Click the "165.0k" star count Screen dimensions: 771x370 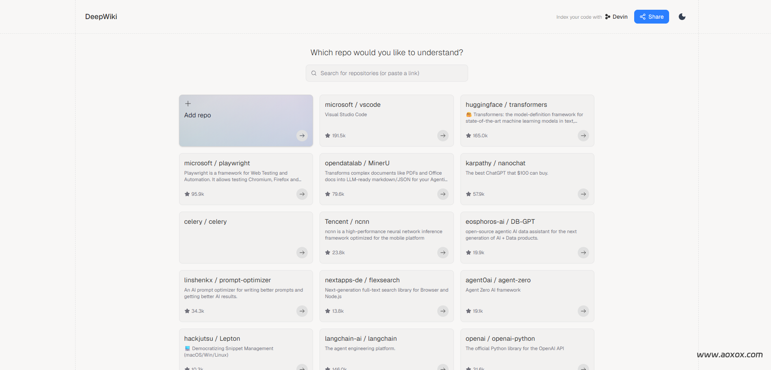pos(480,136)
